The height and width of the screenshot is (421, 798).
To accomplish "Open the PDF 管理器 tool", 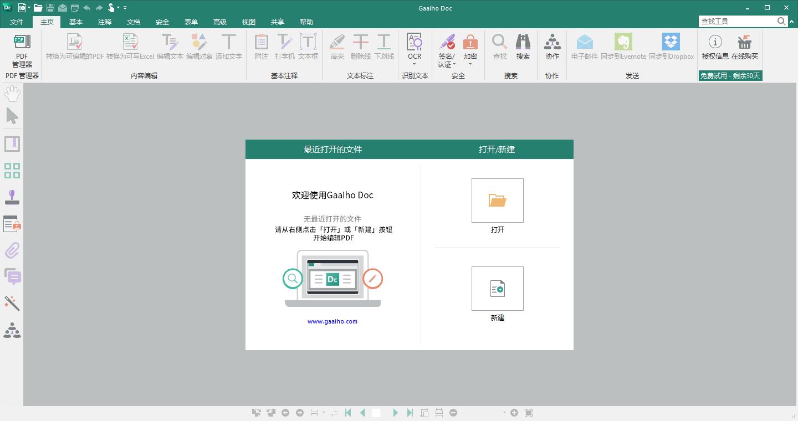I will pos(22,50).
